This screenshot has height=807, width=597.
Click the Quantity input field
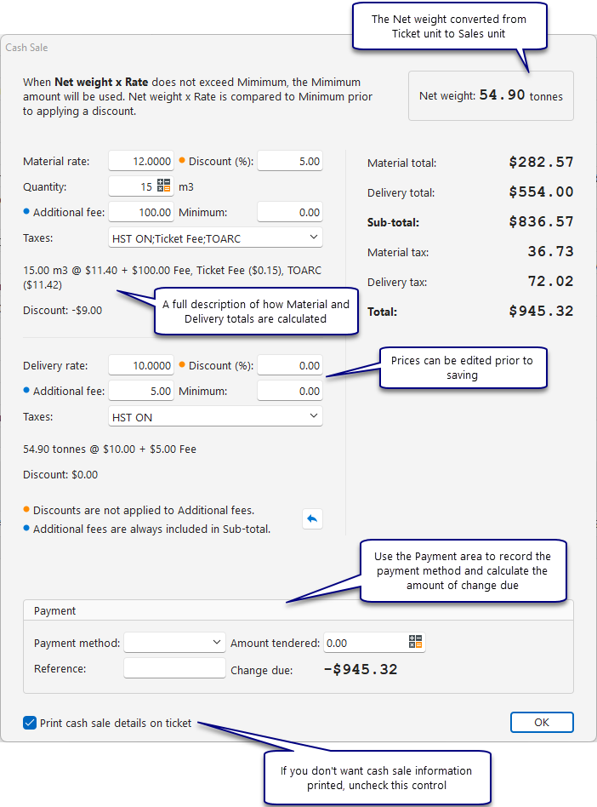(132, 186)
